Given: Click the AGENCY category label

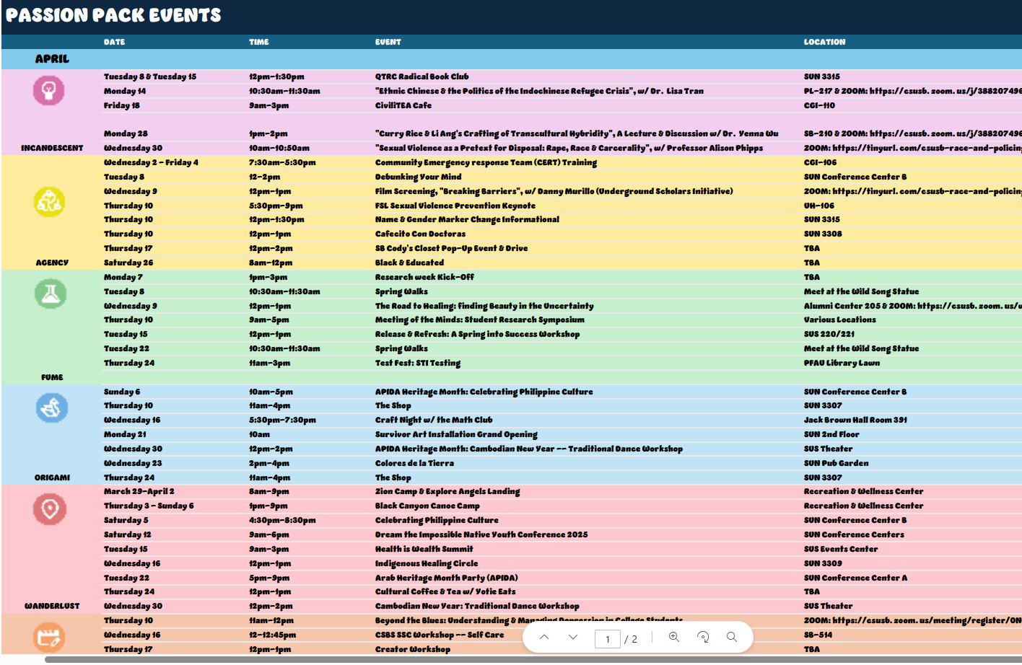Looking at the screenshot, I should tap(52, 263).
